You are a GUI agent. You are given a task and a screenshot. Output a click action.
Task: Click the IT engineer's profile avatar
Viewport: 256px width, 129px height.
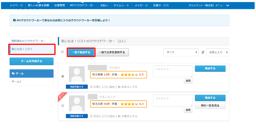[77, 103]
